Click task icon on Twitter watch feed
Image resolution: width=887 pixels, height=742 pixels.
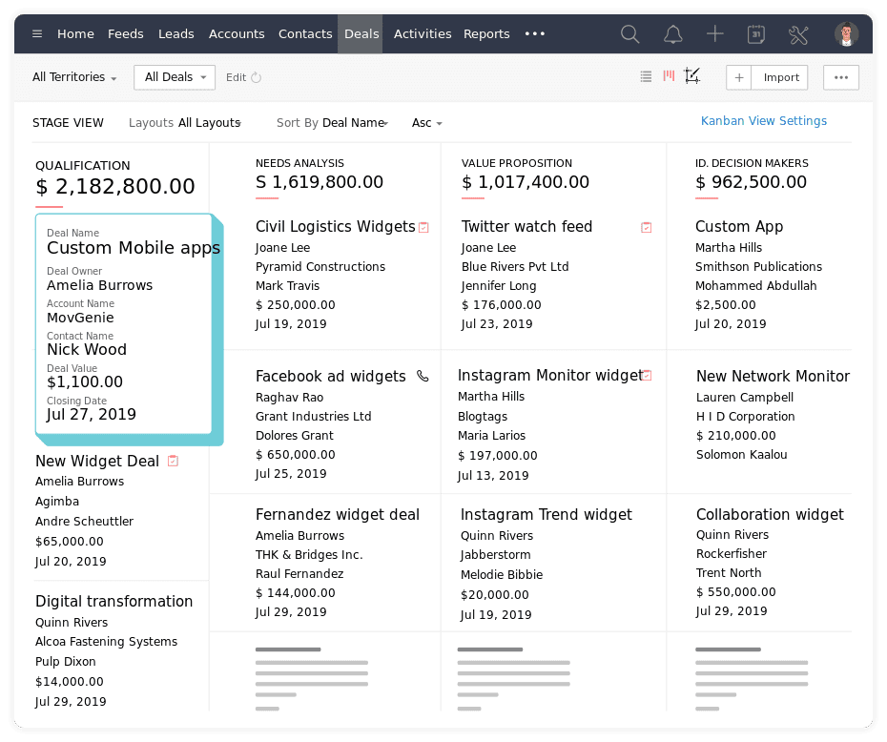click(646, 227)
